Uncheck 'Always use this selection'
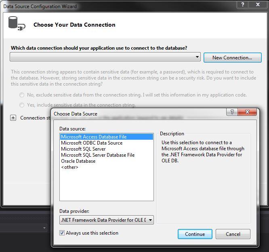 click(x=62, y=233)
